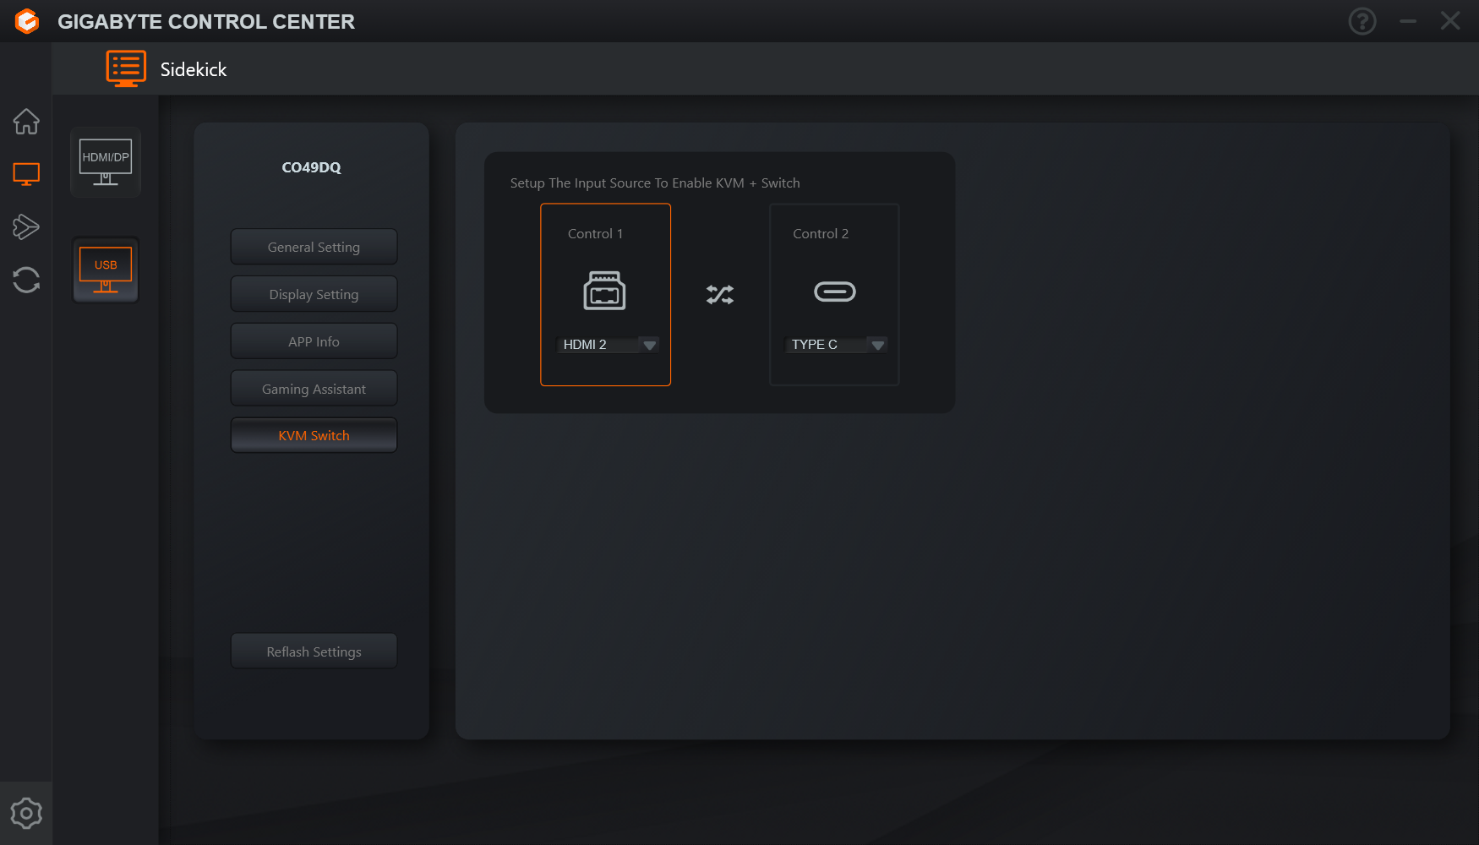Click the Control 2 label
Viewport: 1479px width, 845px height.
pos(821,233)
